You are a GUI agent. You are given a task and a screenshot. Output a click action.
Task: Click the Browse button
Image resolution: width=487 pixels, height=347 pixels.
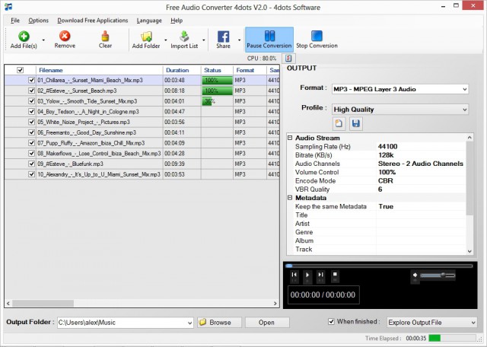[x=219, y=323]
